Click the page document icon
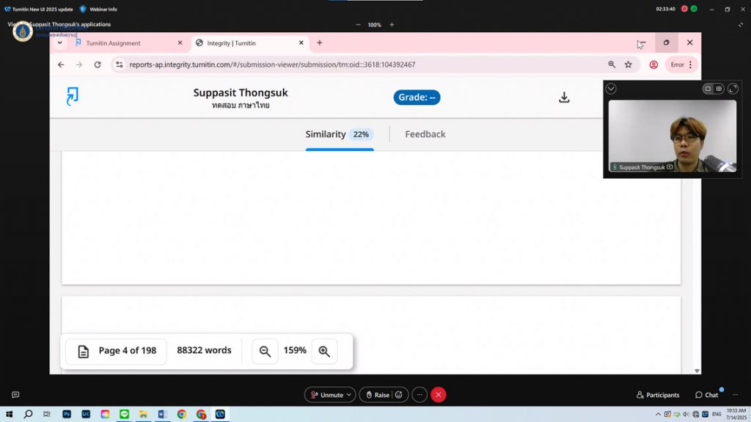The image size is (751, 422). coord(84,351)
